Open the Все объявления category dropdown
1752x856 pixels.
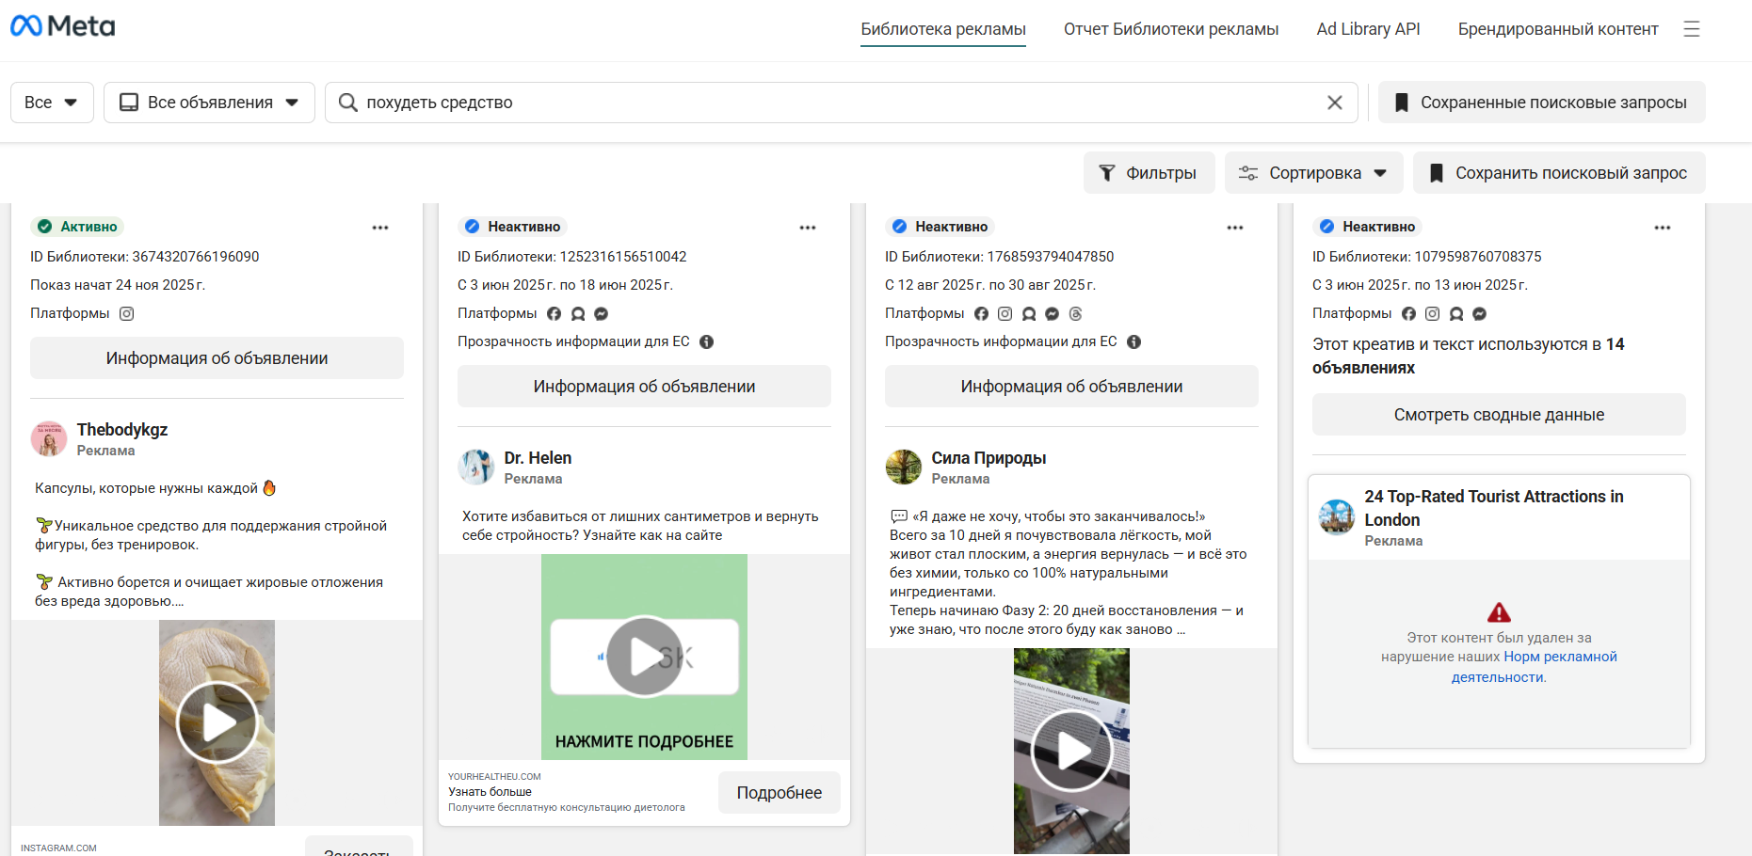[209, 103]
